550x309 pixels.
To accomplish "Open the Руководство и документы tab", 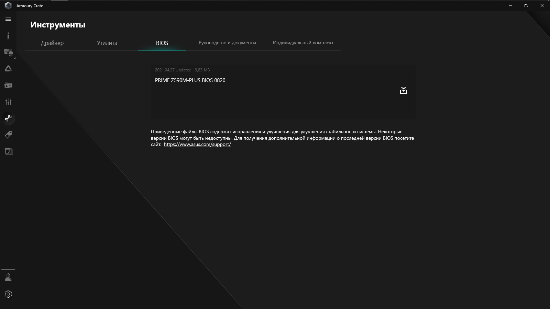I will pos(227,43).
